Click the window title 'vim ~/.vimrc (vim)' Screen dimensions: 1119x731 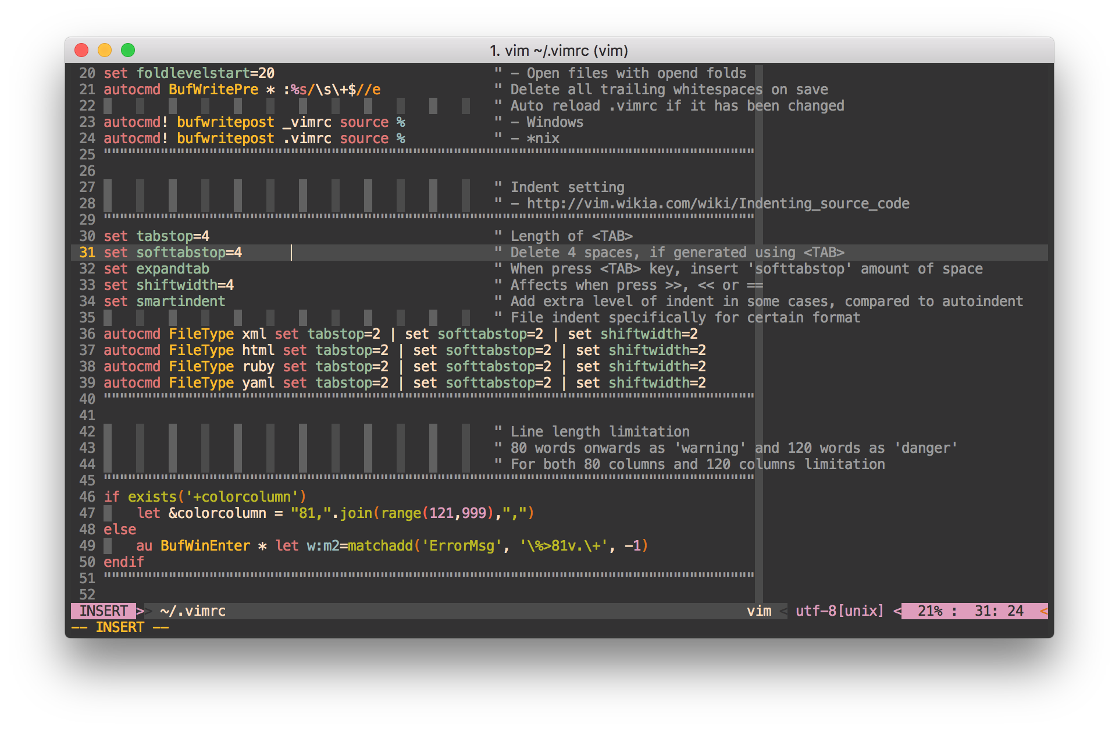tap(559, 51)
